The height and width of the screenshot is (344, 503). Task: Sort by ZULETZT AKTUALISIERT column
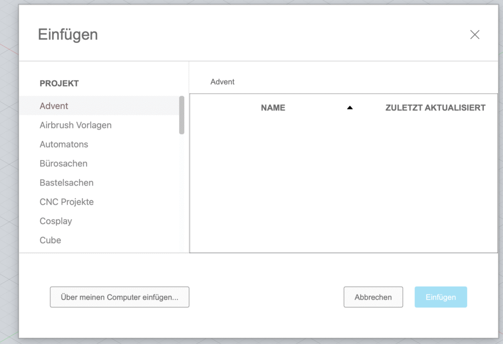pyautogui.click(x=435, y=108)
